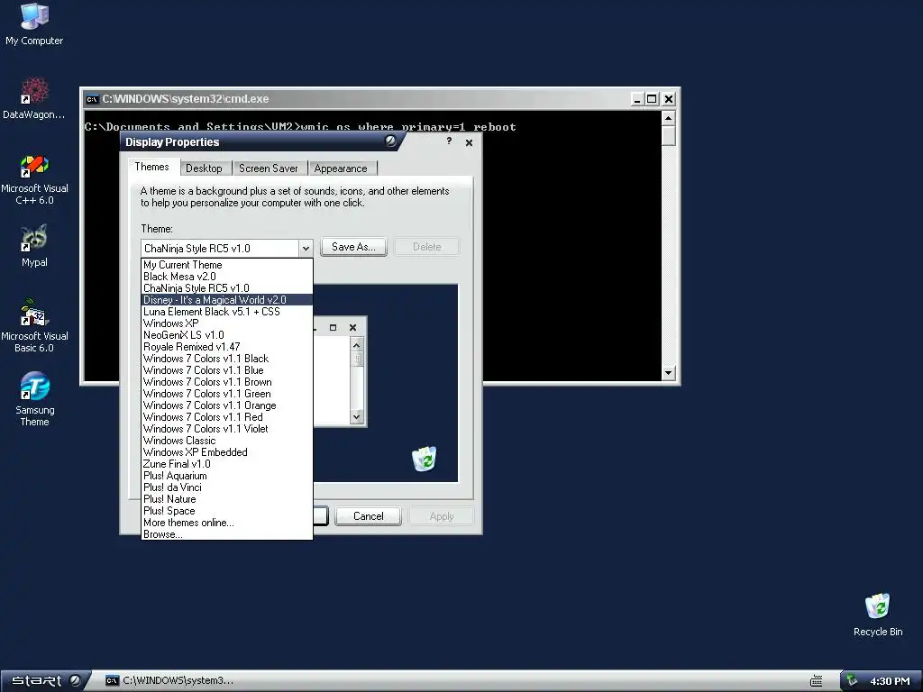Open the Samsung Theme desktop icon

34,399
